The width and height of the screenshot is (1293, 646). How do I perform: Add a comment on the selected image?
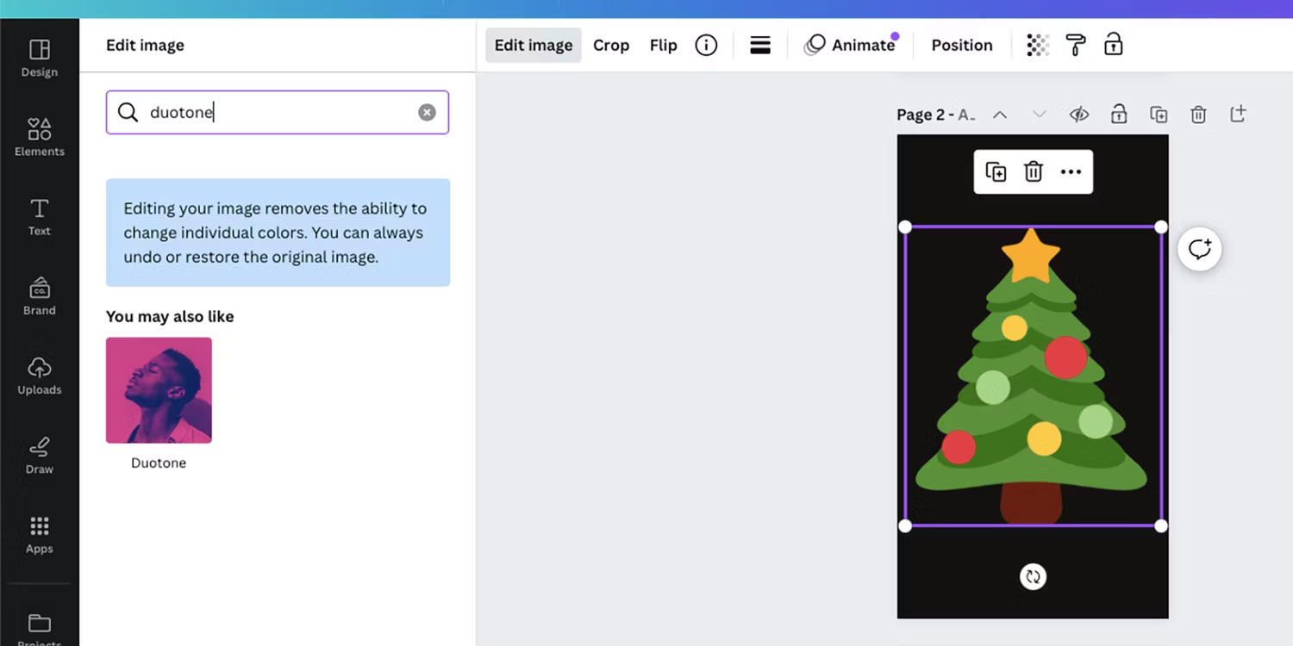point(1199,249)
